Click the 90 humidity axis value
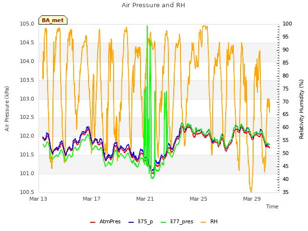308x231 pixels. click(285, 50)
